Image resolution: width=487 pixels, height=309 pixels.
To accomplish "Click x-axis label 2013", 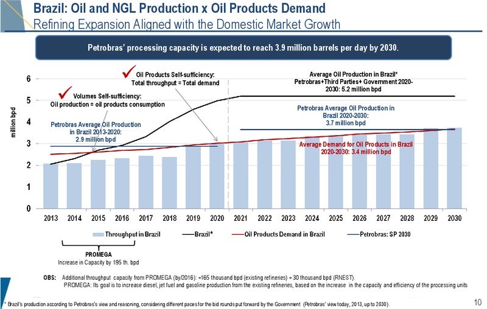I will (x=51, y=218).
